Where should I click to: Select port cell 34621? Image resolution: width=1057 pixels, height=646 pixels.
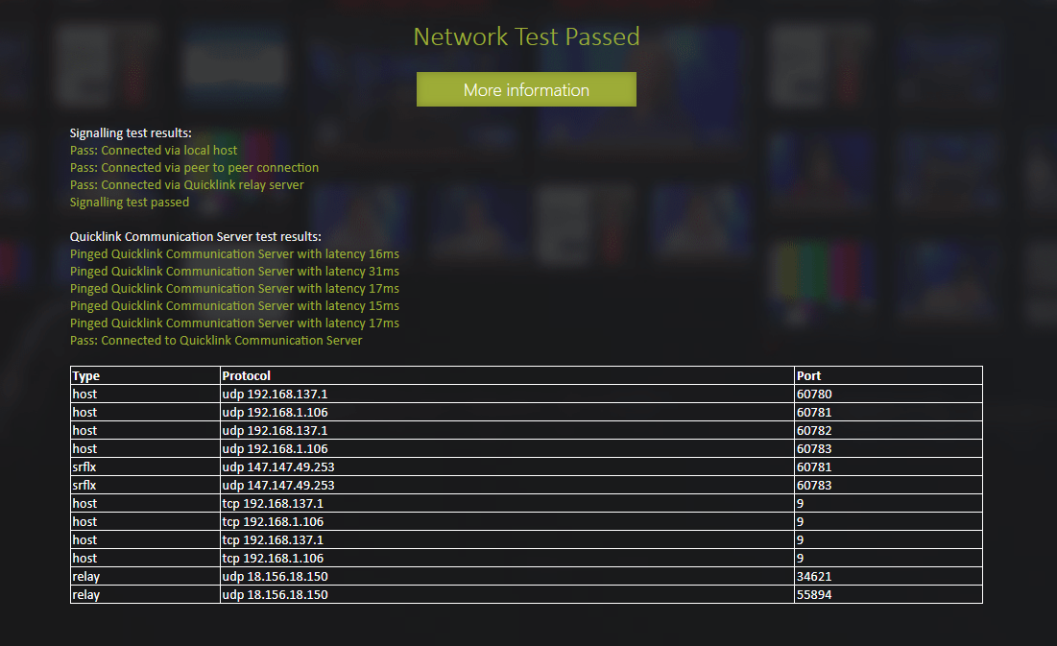(x=888, y=577)
